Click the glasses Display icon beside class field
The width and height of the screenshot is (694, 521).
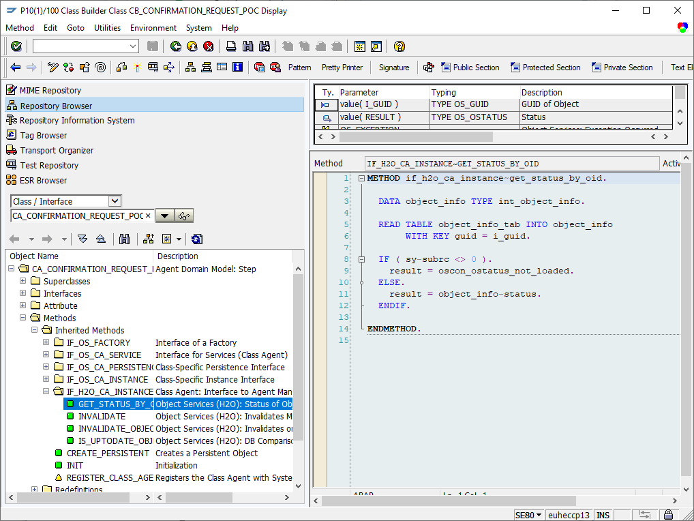click(184, 216)
